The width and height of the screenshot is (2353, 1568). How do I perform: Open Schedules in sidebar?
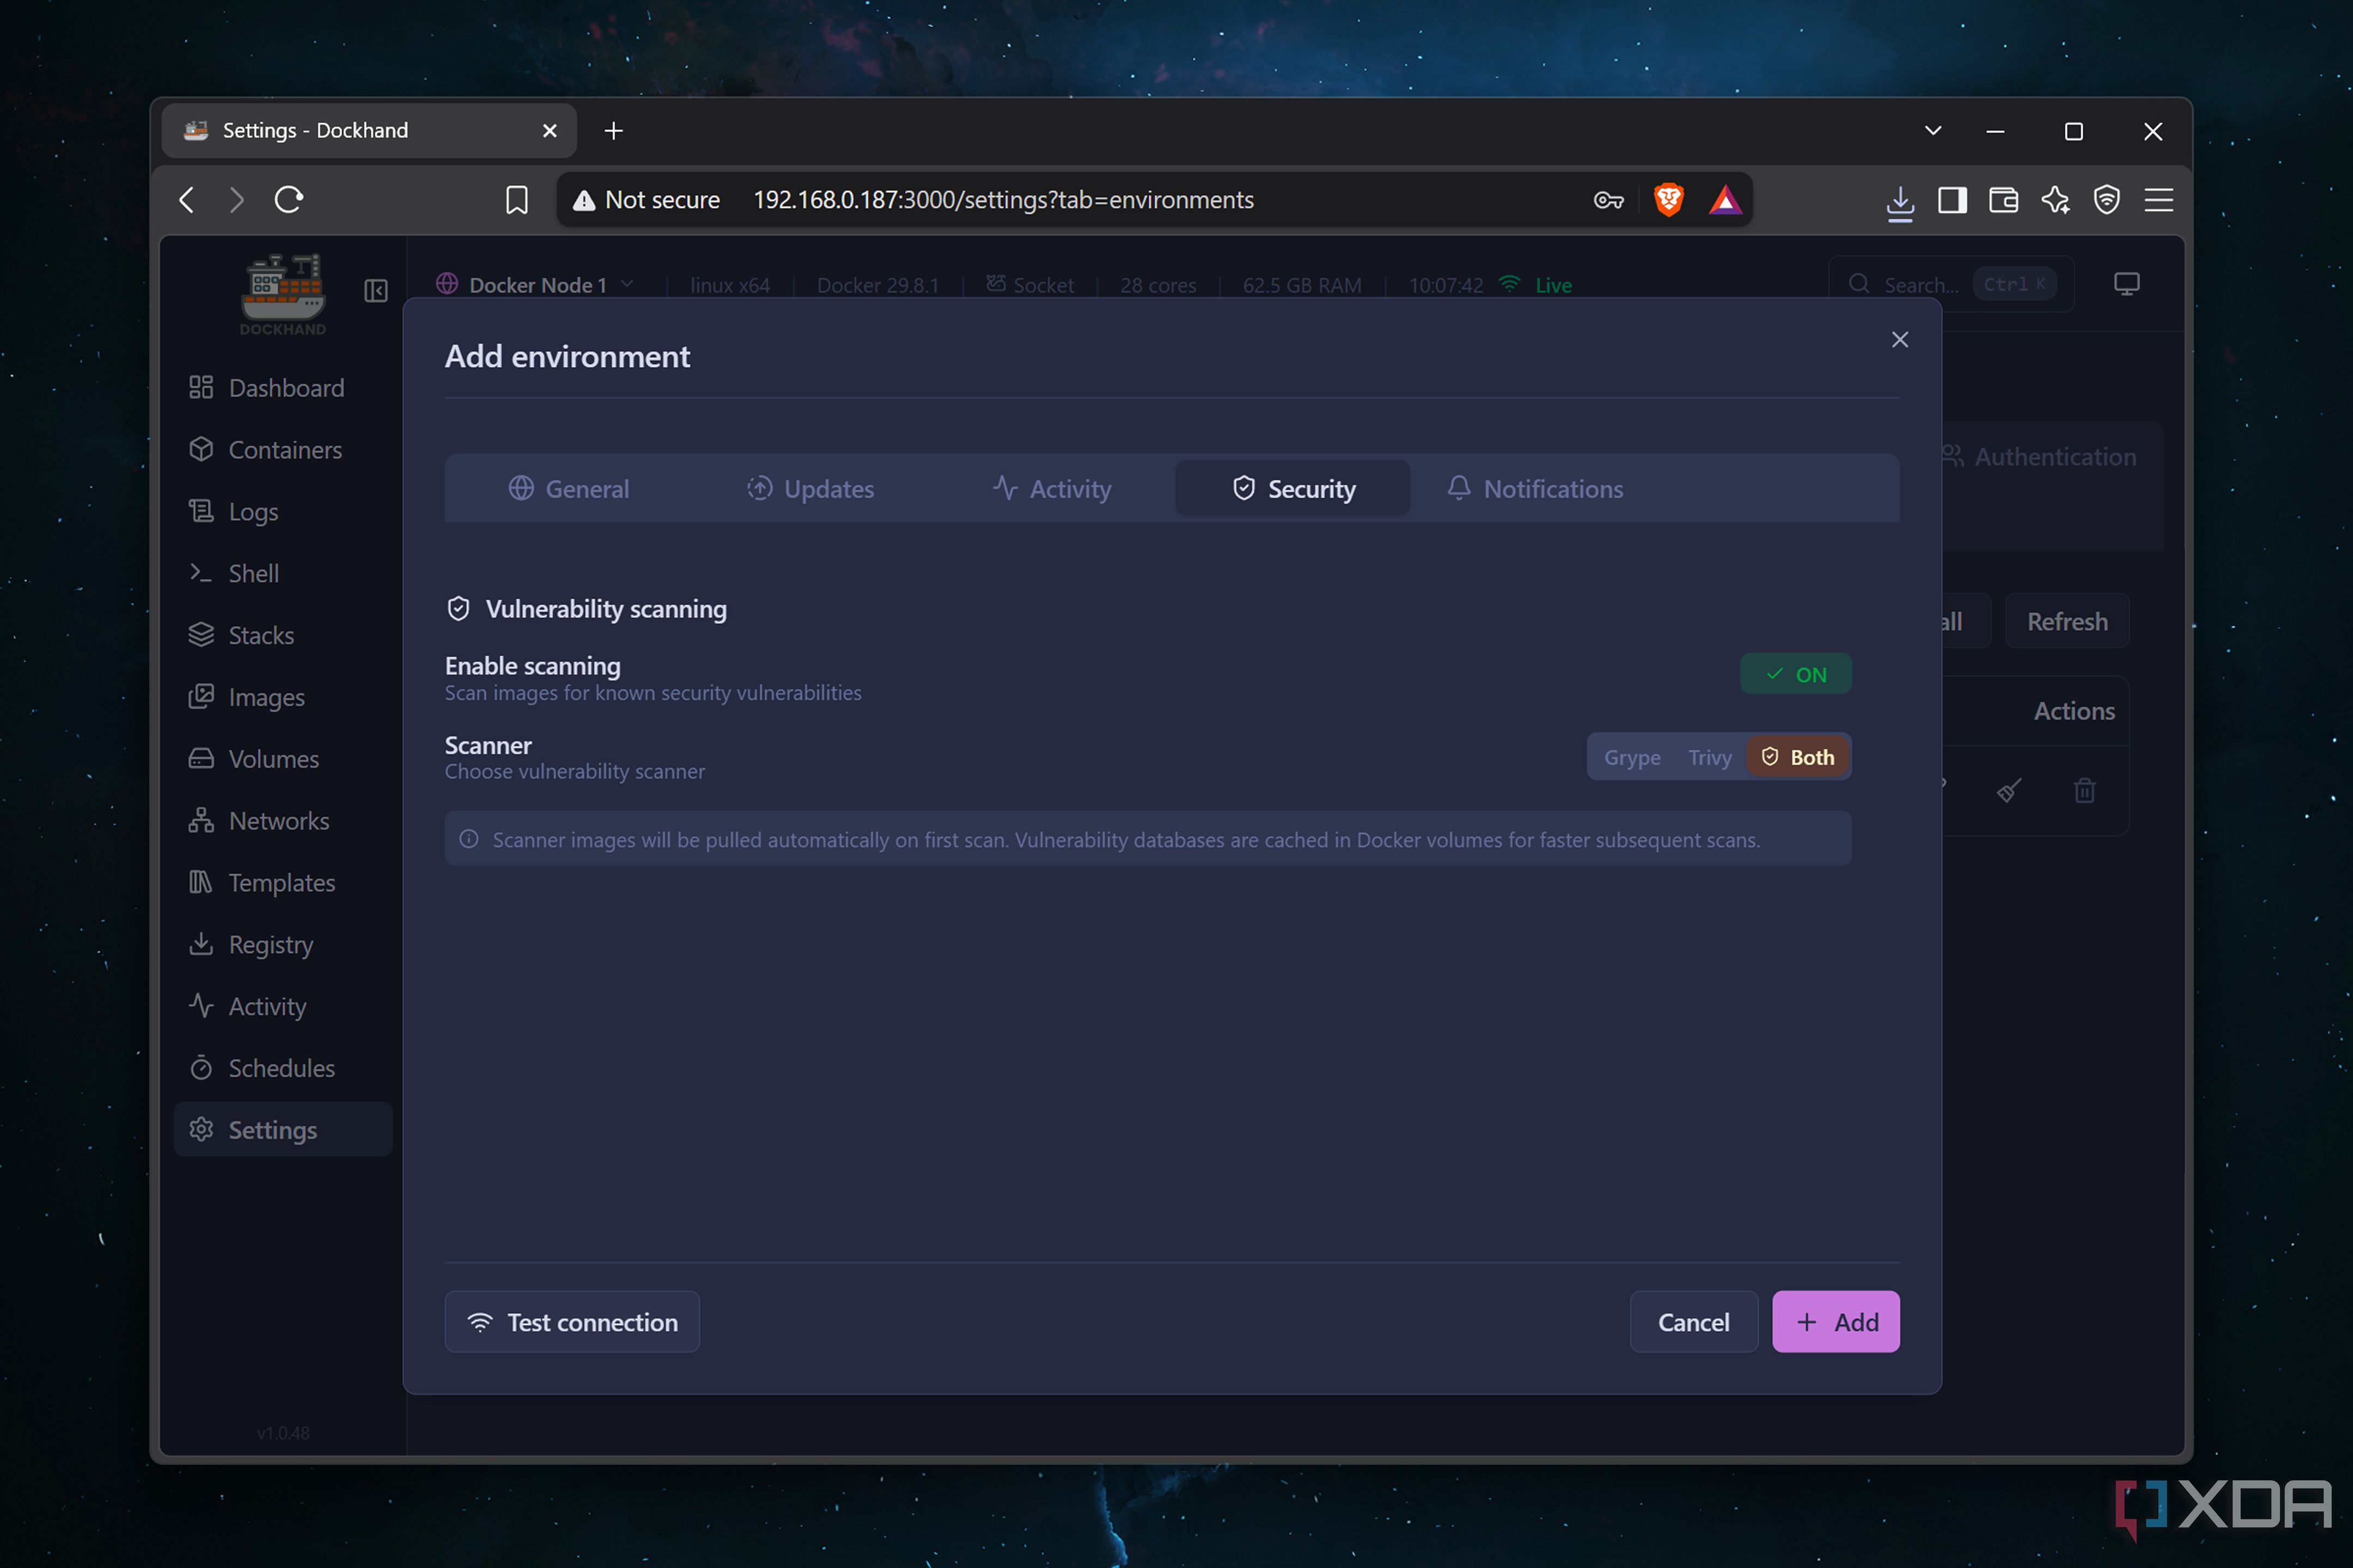tap(283, 1068)
